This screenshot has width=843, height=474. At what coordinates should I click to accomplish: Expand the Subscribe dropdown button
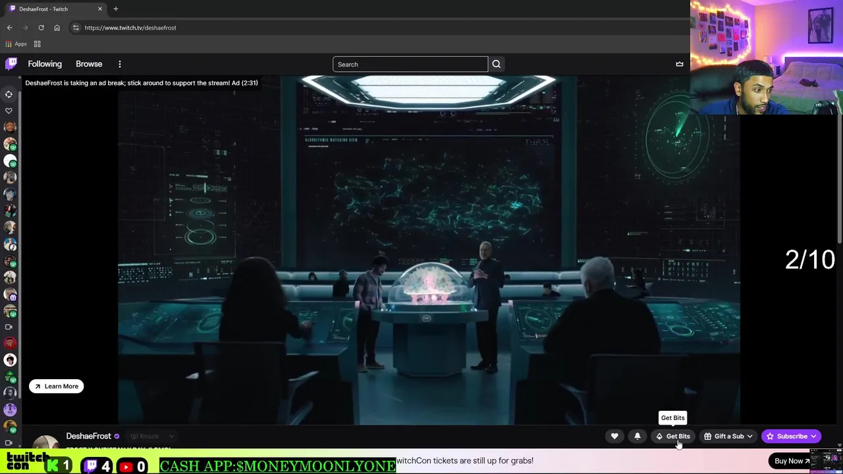tap(791, 436)
